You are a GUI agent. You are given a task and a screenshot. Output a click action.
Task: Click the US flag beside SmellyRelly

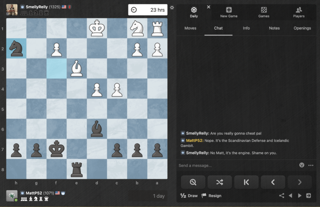[64, 7]
